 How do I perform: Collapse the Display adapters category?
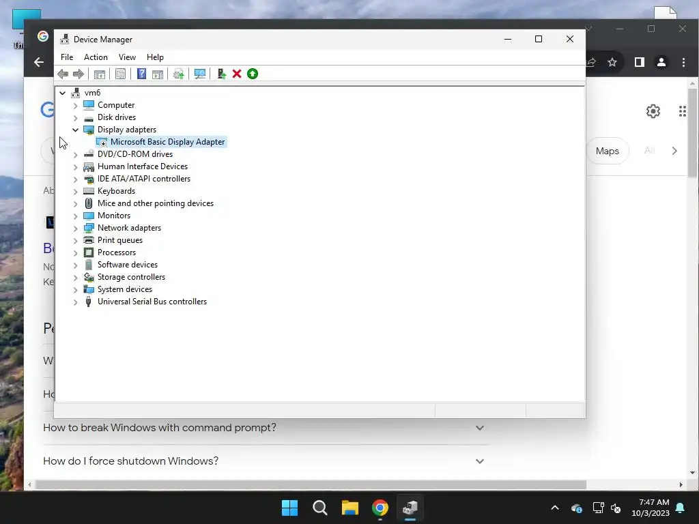click(x=75, y=130)
